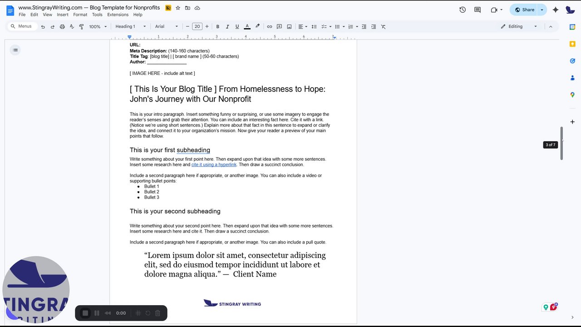The height and width of the screenshot is (327, 581).
Task: Stop the screen recording
Action: (85, 313)
